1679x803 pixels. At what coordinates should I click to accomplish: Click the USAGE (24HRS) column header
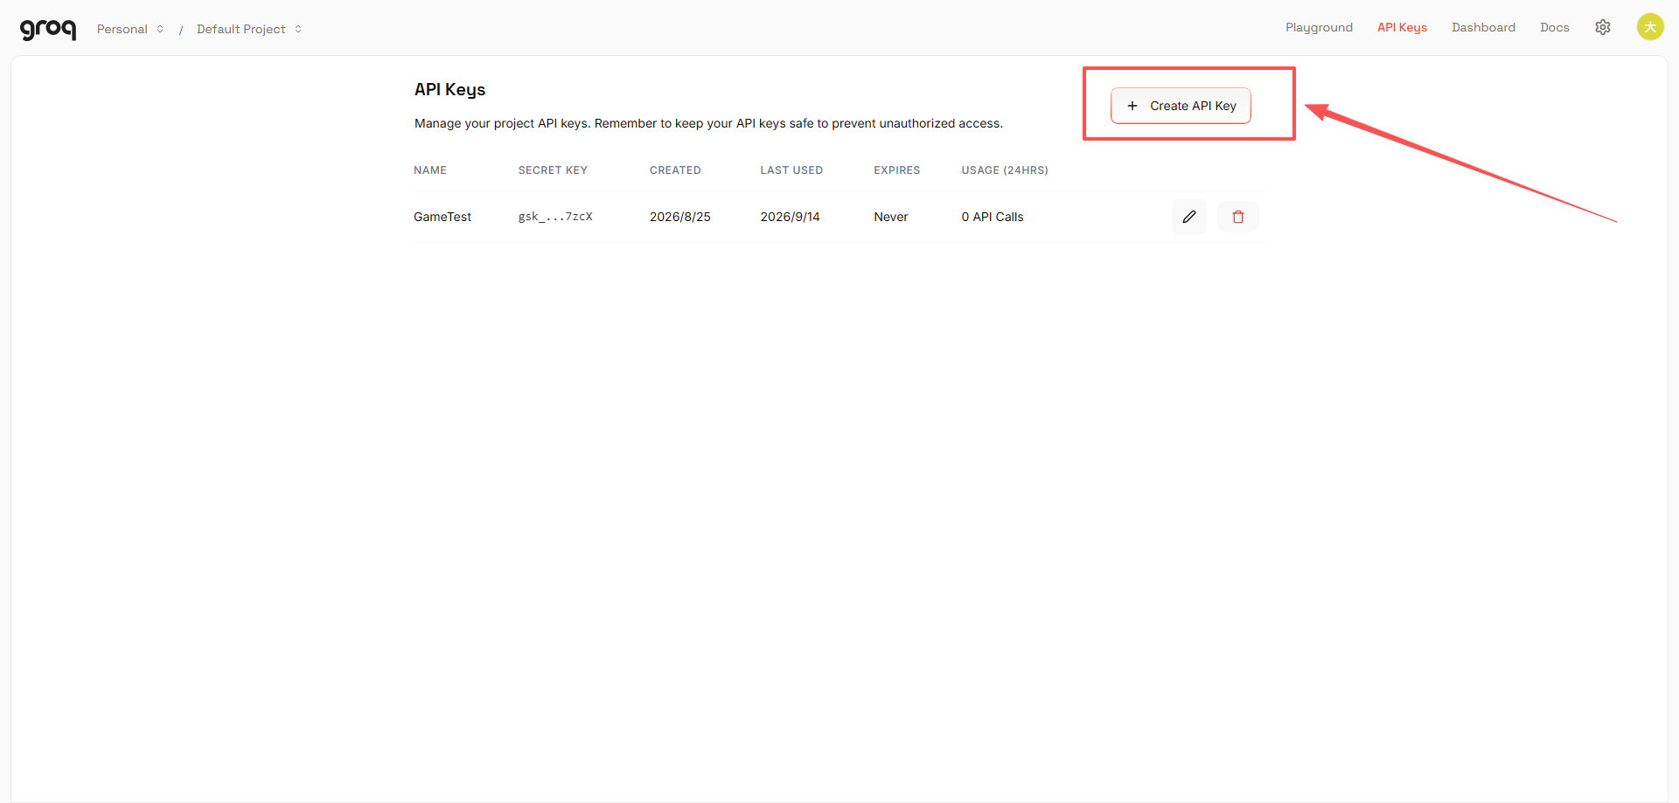[1005, 170]
